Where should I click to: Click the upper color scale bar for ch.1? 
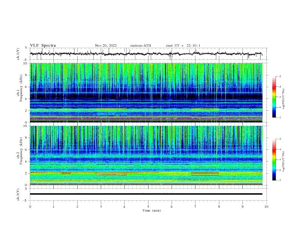coord(274,97)
